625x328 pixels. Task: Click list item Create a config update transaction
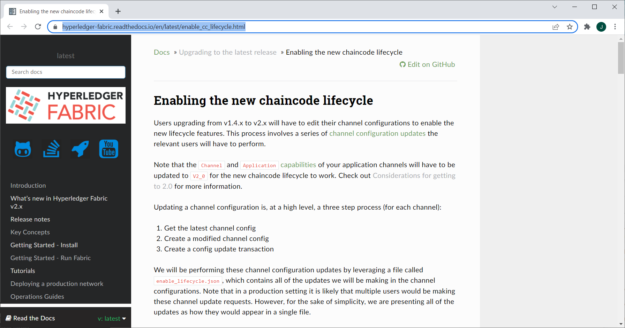219,249
